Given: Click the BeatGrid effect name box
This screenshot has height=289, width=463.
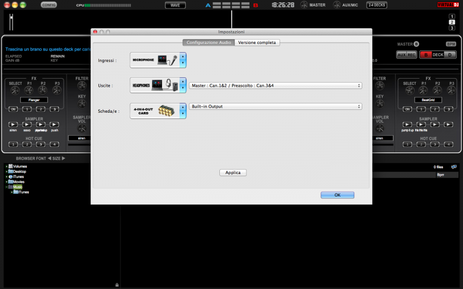Looking at the screenshot, I should [x=428, y=100].
